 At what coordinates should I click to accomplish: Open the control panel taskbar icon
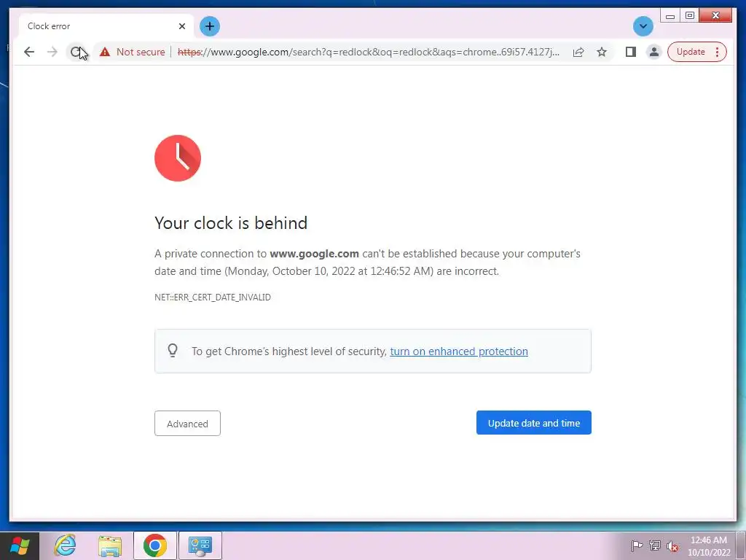200,545
